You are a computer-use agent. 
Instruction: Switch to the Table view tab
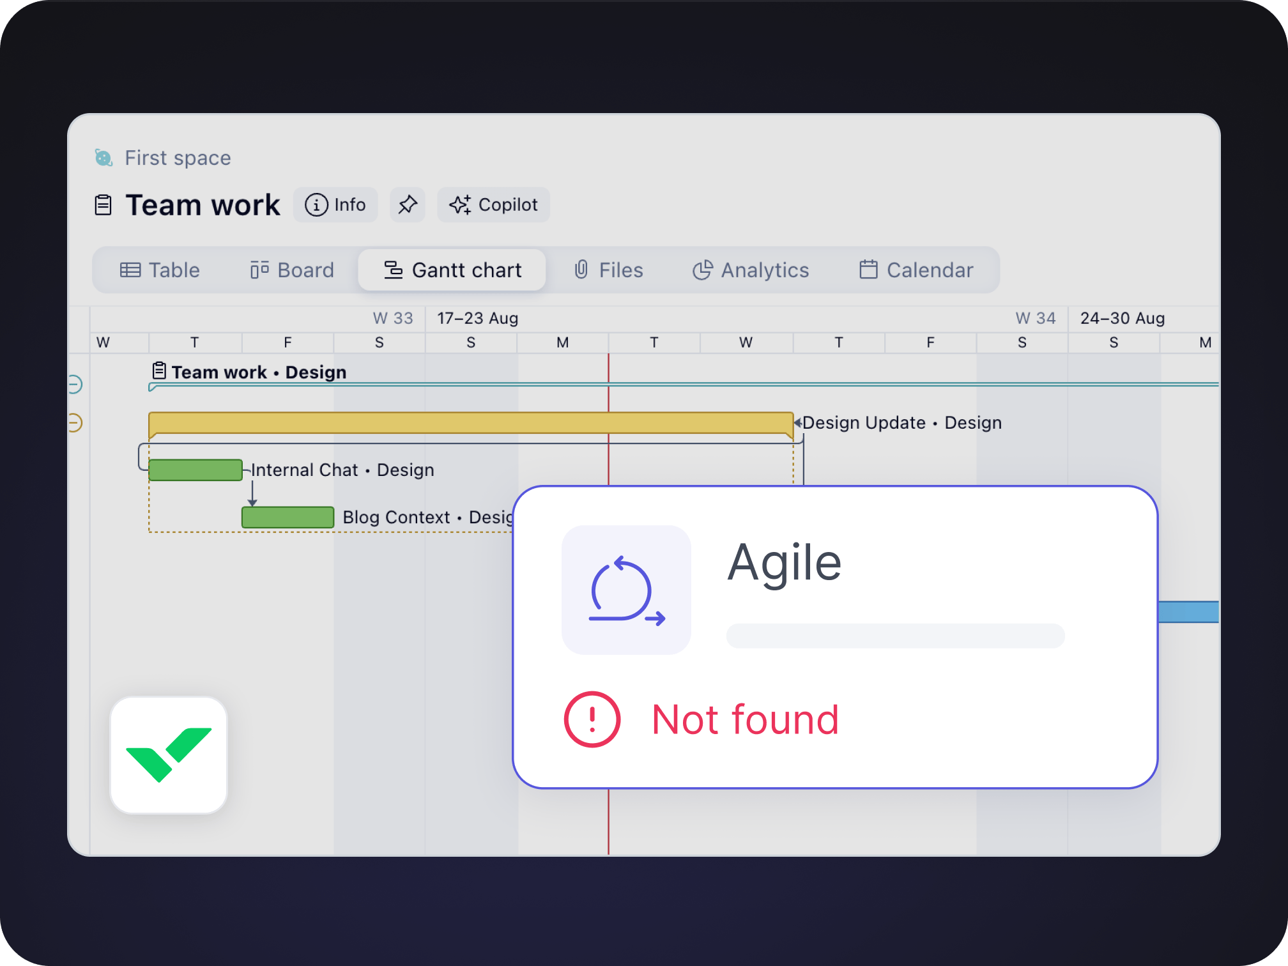pyautogui.click(x=160, y=270)
